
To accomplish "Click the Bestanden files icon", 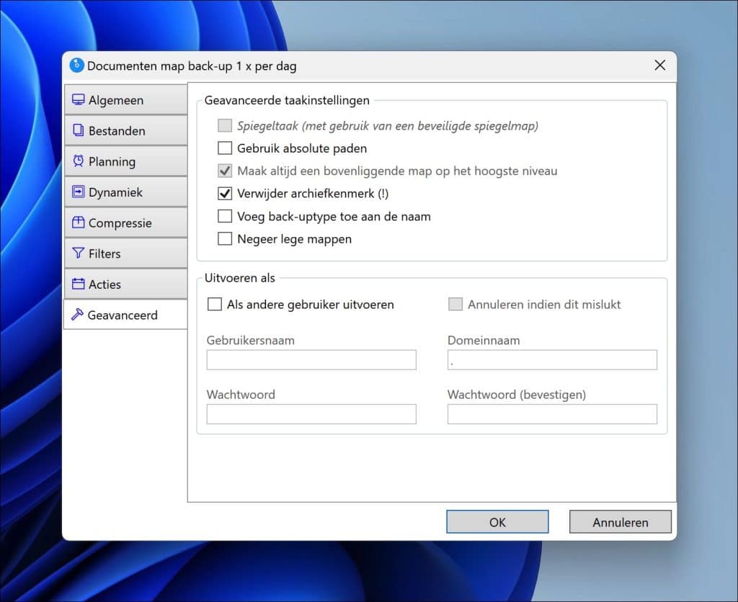I will coord(78,130).
